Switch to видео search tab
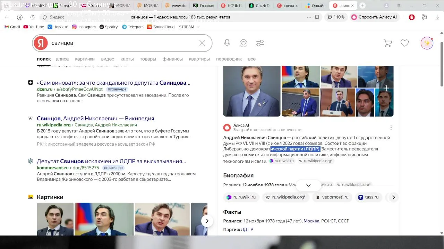This screenshot has height=249, width=444. click(108, 59)
